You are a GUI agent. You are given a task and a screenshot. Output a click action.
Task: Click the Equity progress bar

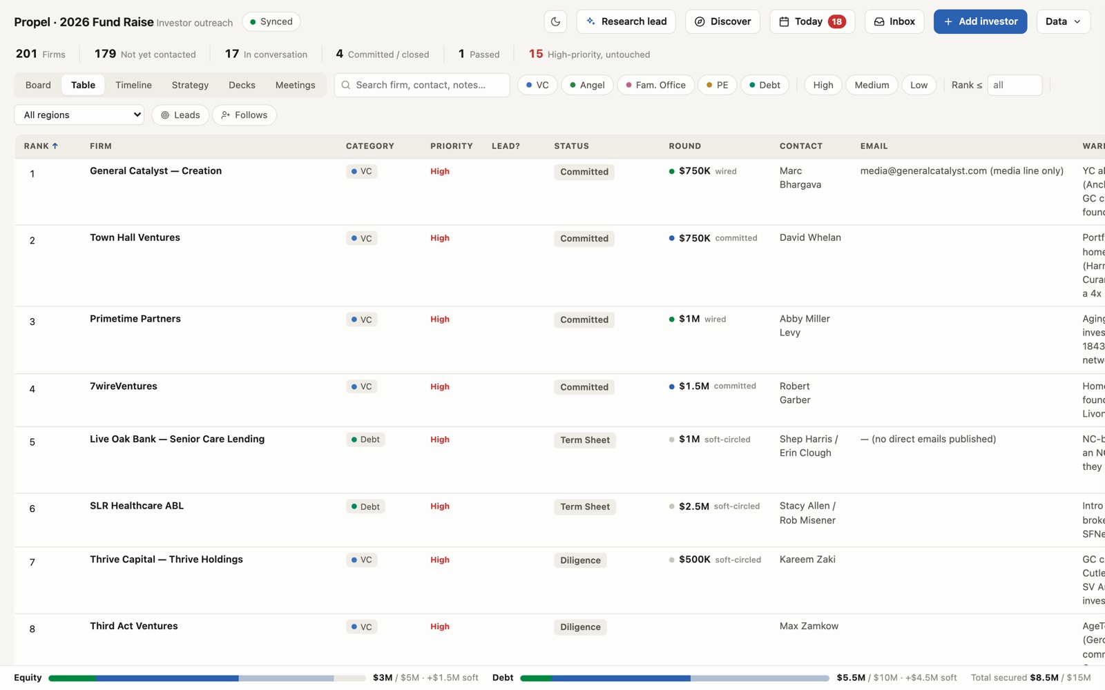click(206, 678)
